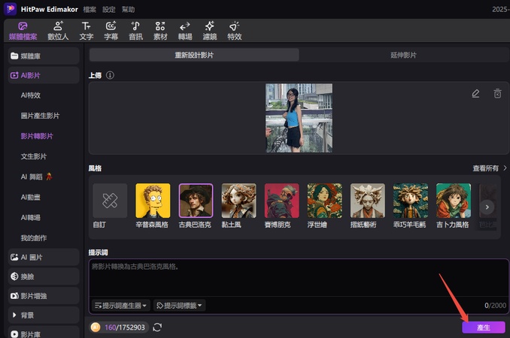
Task: Open the 轉場 transitions tool
Action: point(184,30)
